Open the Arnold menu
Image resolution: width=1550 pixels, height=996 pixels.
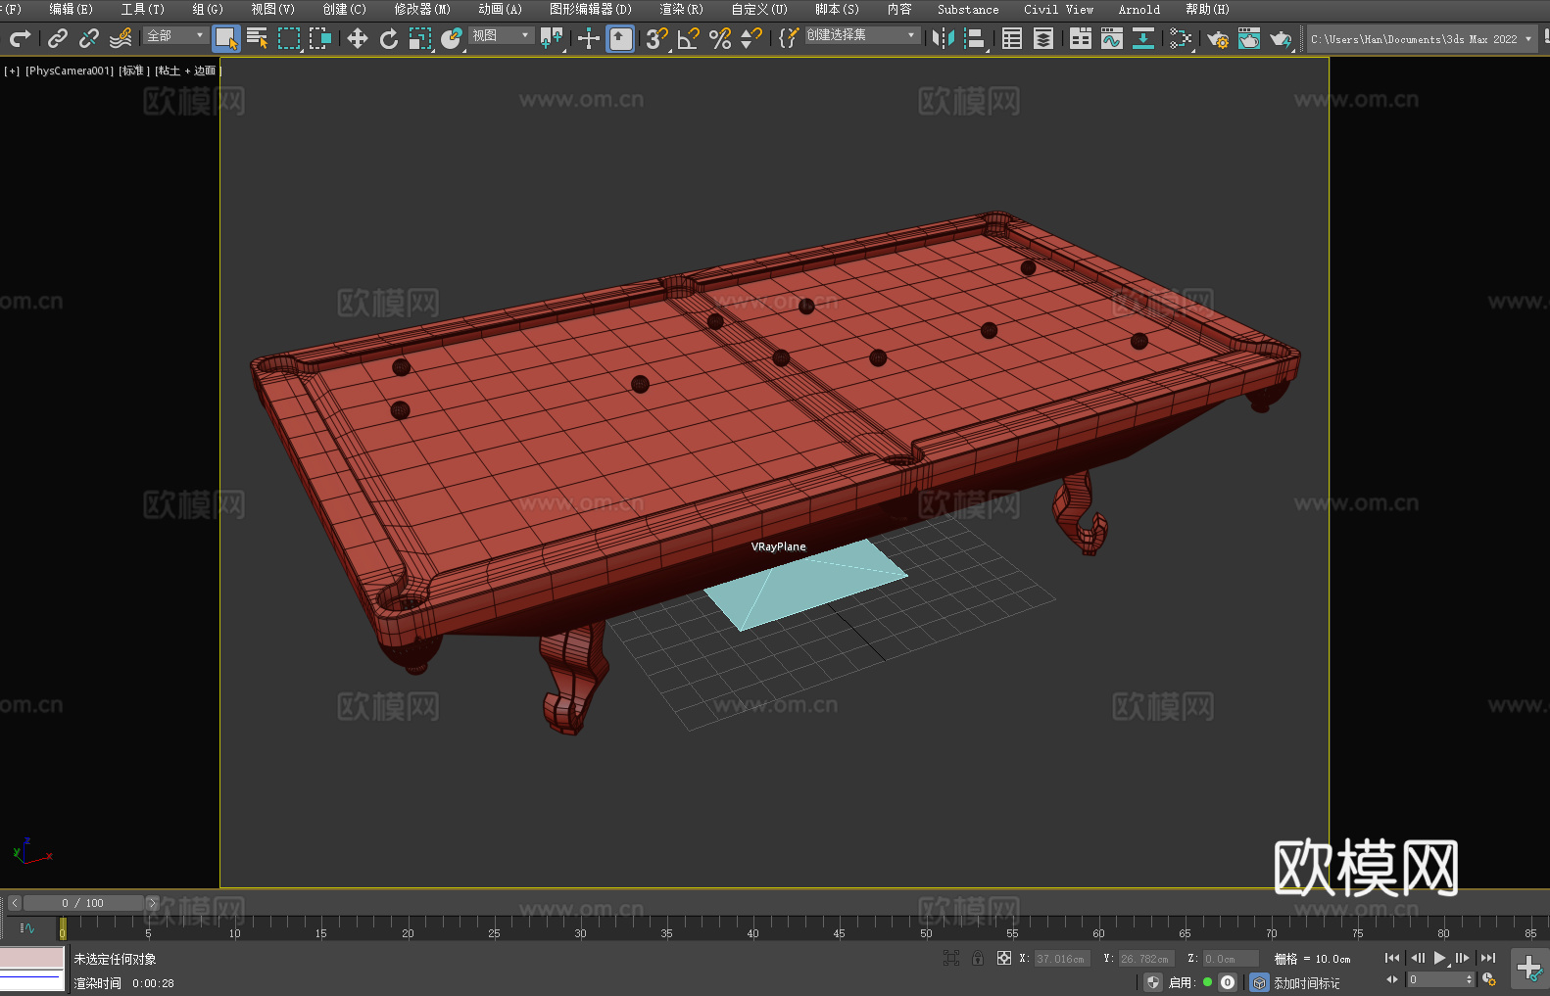[1138, 9]
